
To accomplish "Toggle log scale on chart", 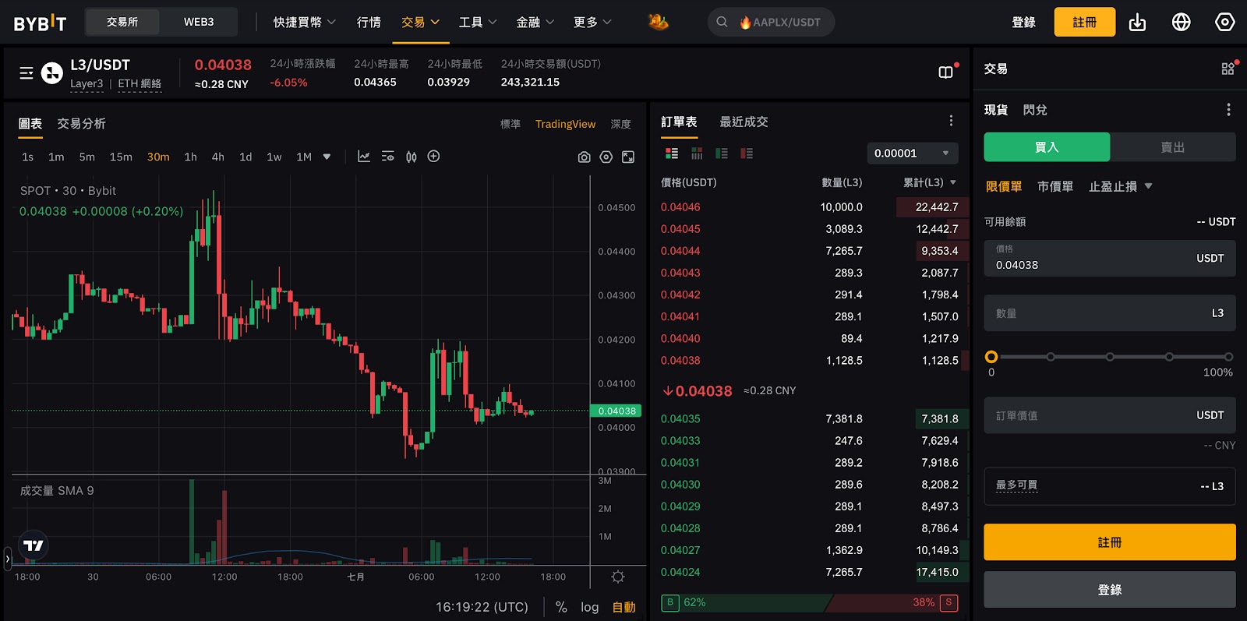I will pyautogui.click(x=590, y=607).
